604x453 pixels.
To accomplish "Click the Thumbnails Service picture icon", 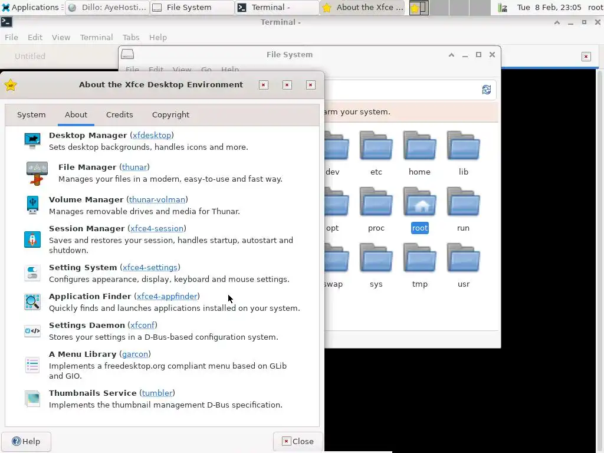I will 32,399.
